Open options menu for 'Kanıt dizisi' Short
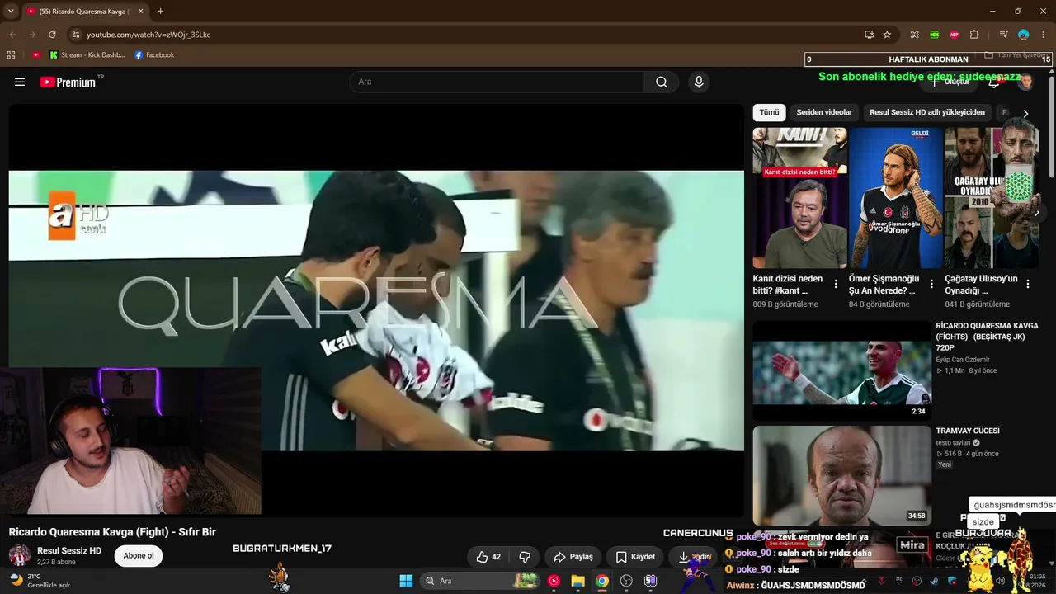Image resolution: width=1056 pixels, height=594 pixels. point(836,284)
